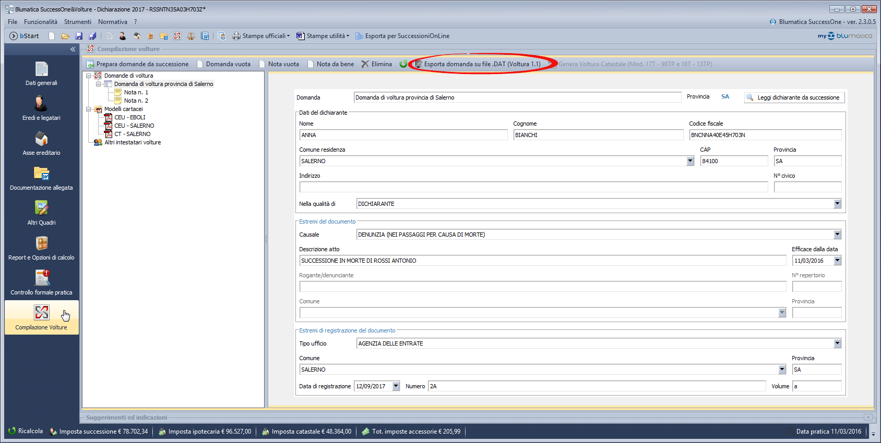Click the balance scales toolbar icon
Viewport: 881px width, 443px height.
tap(191, 36)
